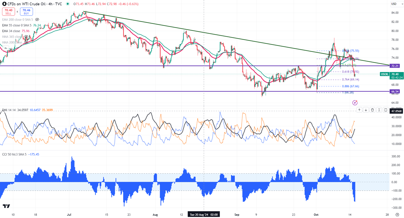
Task: Click the 0.618 Fibonacci level label
Action: pyautogui.click(x=350, y=72)
